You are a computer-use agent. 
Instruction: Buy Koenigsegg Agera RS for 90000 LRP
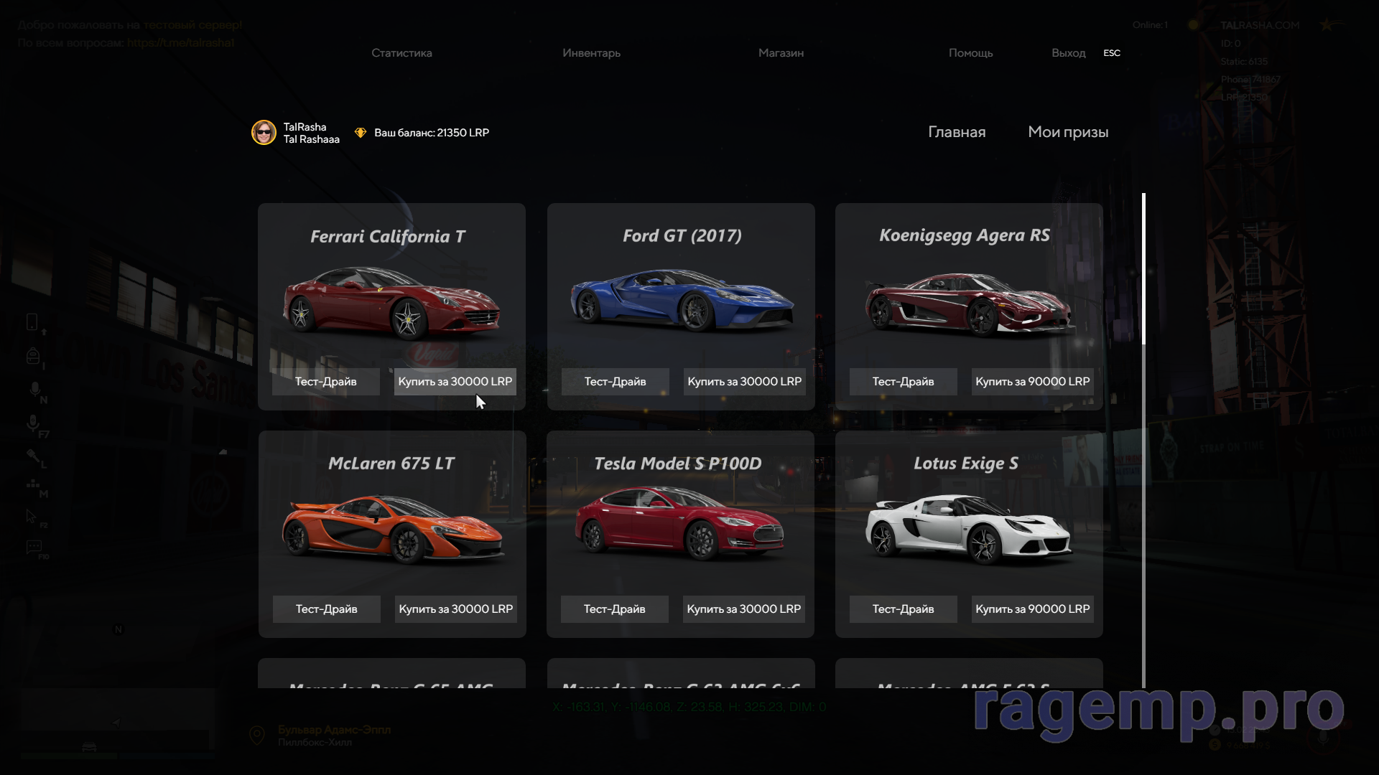1032,382
